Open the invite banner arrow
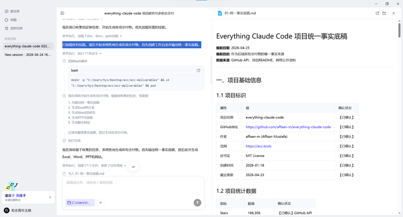The height and width of the screenshot is (217, 403). pos(50,197)
